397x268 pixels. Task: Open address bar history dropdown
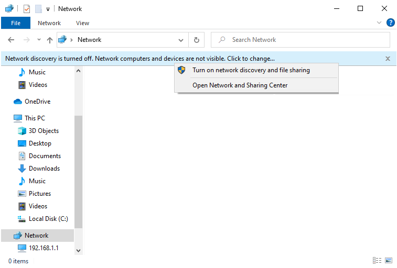click(x=181, y=40)
